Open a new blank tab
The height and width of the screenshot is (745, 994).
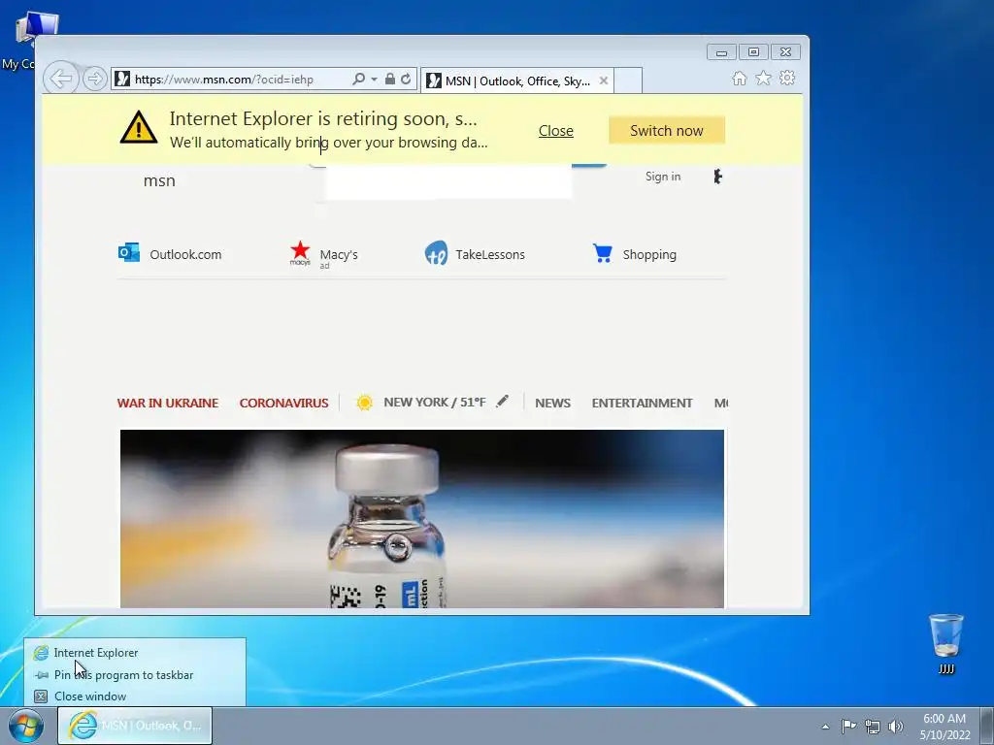pos(628,81)
